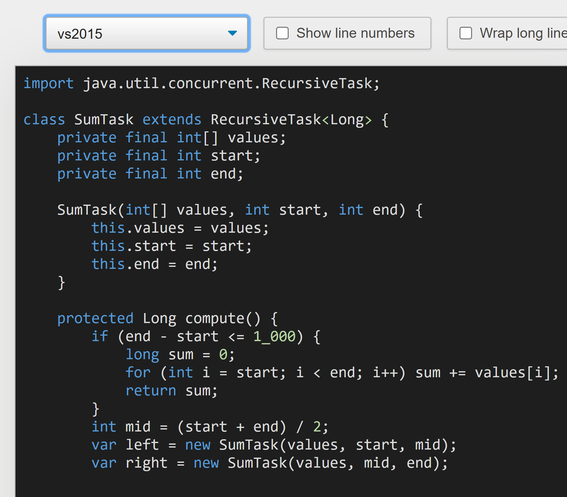The width and height of the screenshot is (567, 497).
Task: Click the 'long sum = 0;' line
Action: click(180, 355)
